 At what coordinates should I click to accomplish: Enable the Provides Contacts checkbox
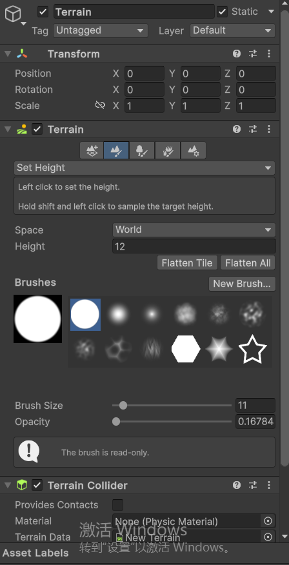117,505
